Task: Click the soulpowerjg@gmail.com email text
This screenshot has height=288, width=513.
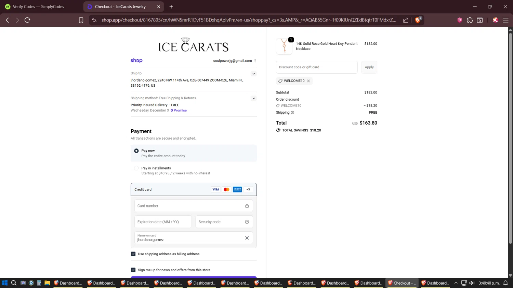Action: click(233, 61)
